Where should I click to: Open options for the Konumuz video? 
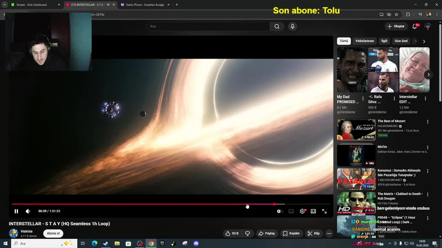click(427, 171)
